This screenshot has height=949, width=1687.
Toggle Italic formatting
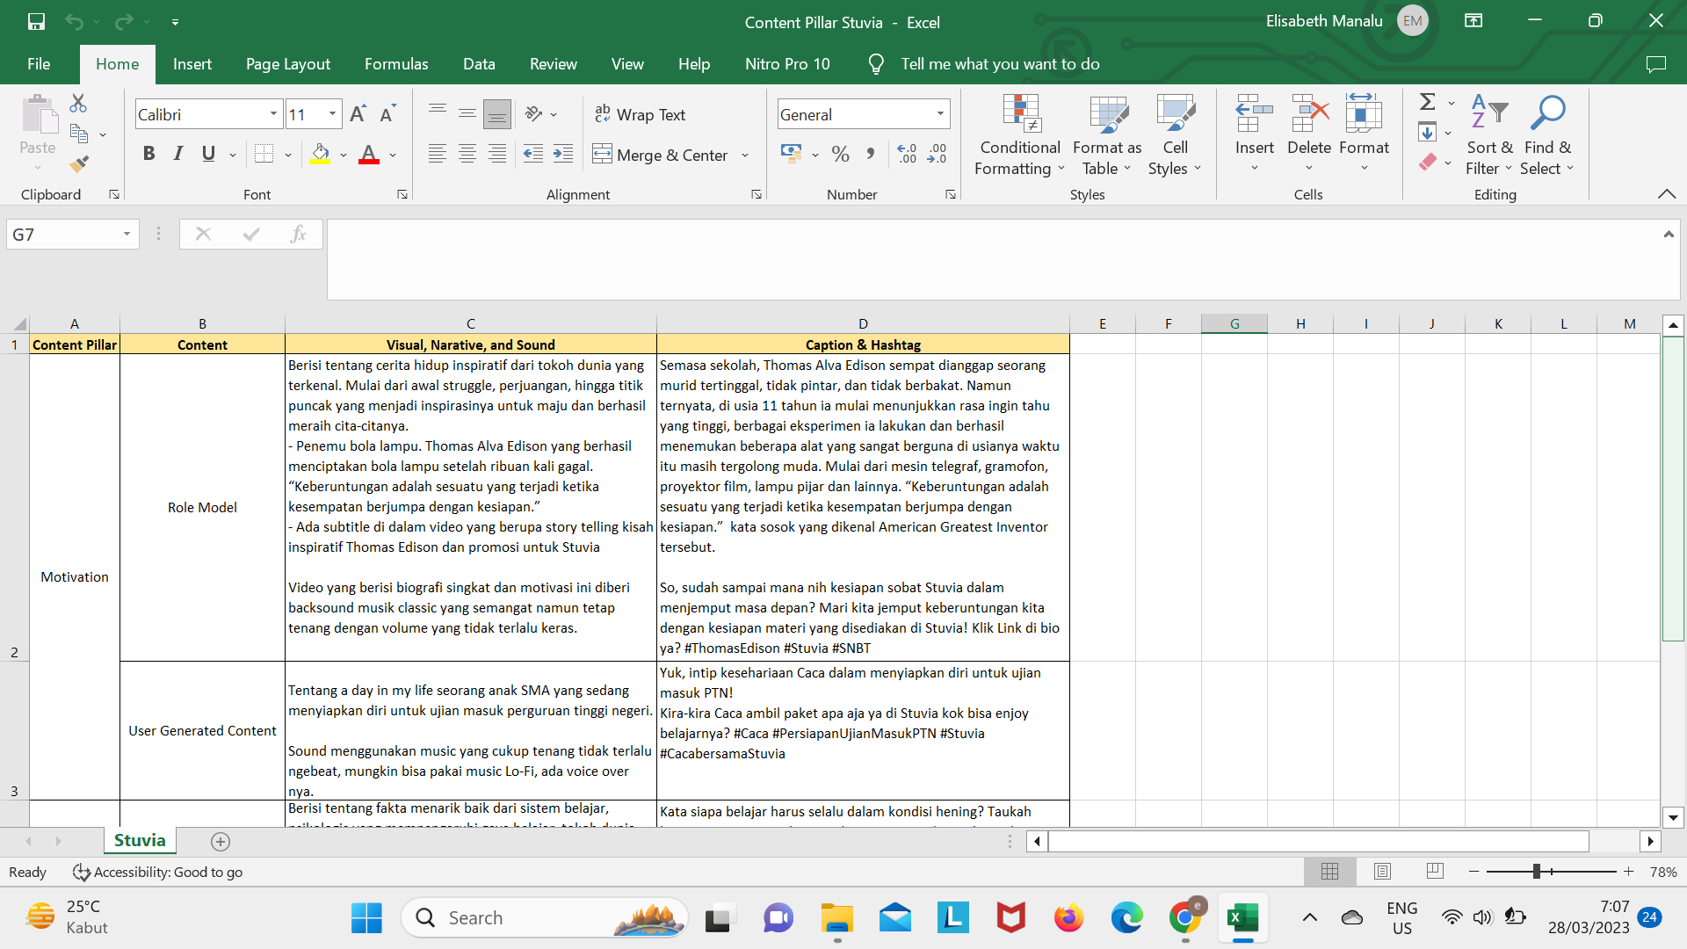178,155
